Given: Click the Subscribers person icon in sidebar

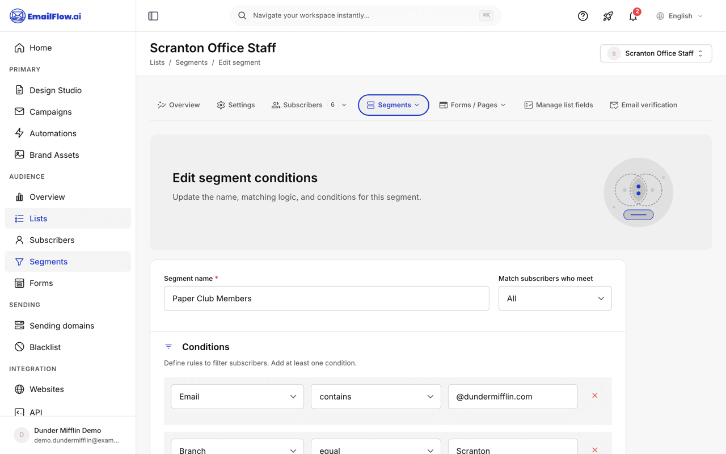Looking at the screenshot, I should [19, 240].
